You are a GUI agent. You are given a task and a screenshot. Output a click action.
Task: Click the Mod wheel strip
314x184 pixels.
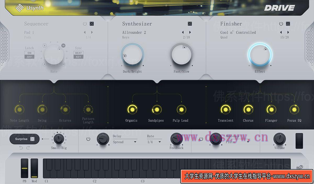point(34,168)
